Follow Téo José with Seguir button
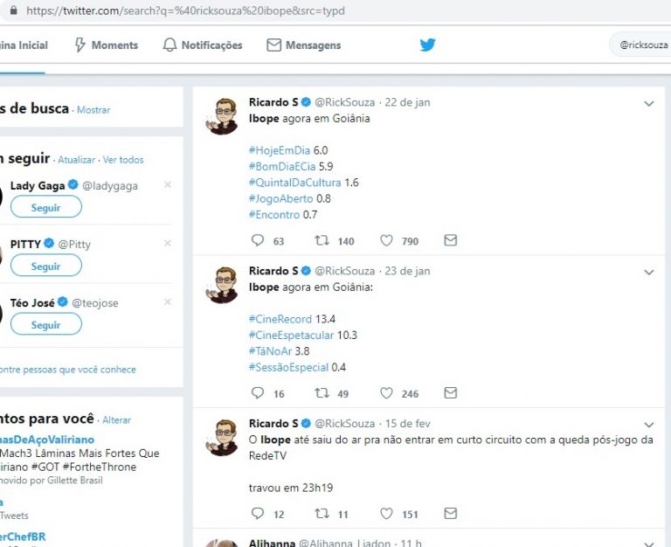 click(46, 324)
